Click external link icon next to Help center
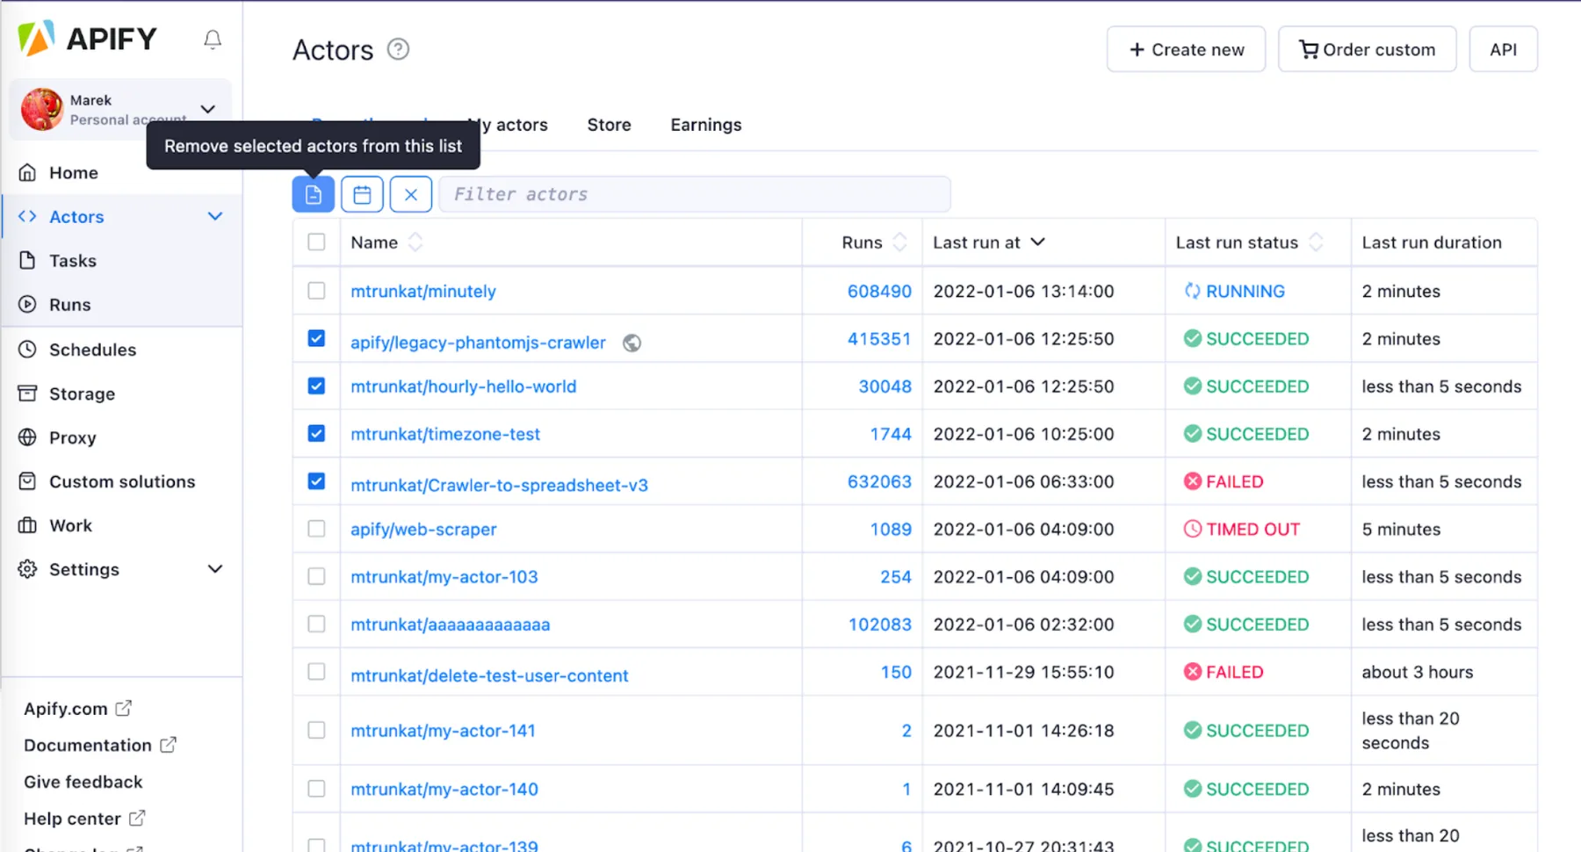This screenshot has height=852, width=1581. [x=137, y=818]
